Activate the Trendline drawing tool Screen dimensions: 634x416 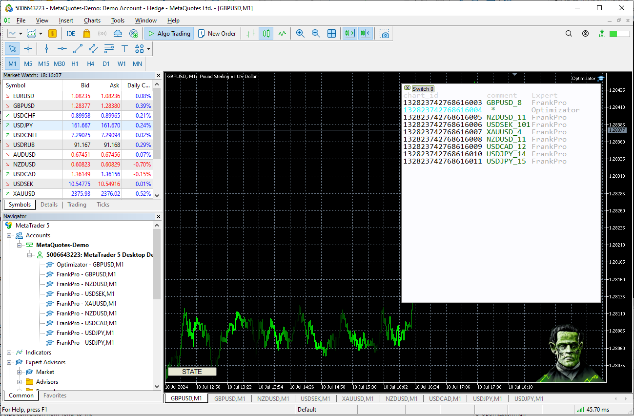click(77, 48)
